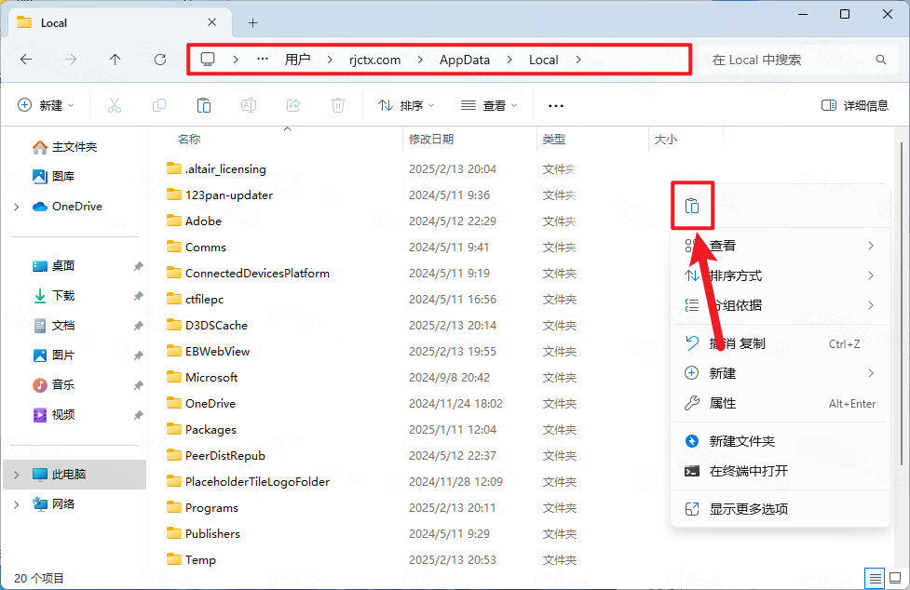
Task: Open 排序方式 submenu in context menu
Action: coord(780,275)
